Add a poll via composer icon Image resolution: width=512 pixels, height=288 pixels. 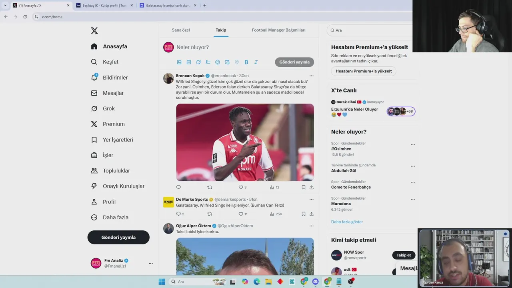[208, 62]
